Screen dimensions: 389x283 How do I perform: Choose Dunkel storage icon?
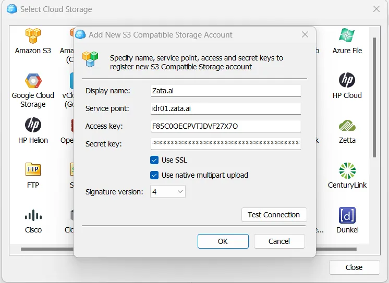tap(347, 215)
